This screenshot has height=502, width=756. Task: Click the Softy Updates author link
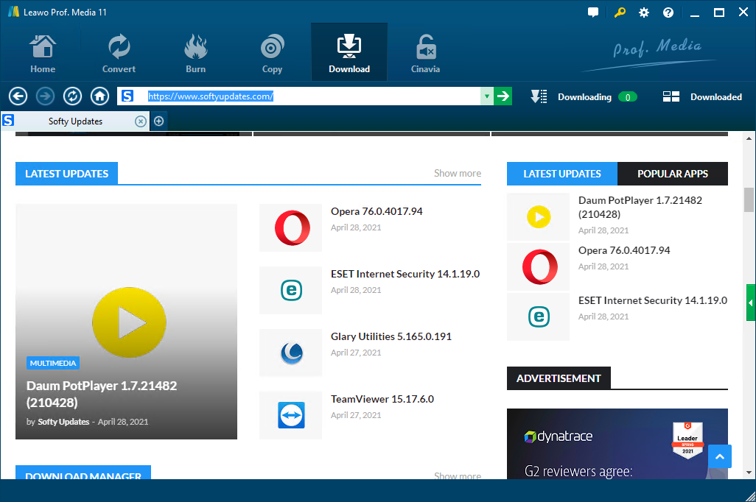(x=63, y=422)
